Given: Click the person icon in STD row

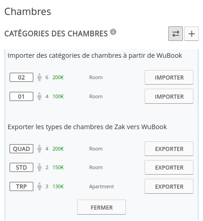Looking at the screenshot, I should pyautogui.click(x=39, y=167).
